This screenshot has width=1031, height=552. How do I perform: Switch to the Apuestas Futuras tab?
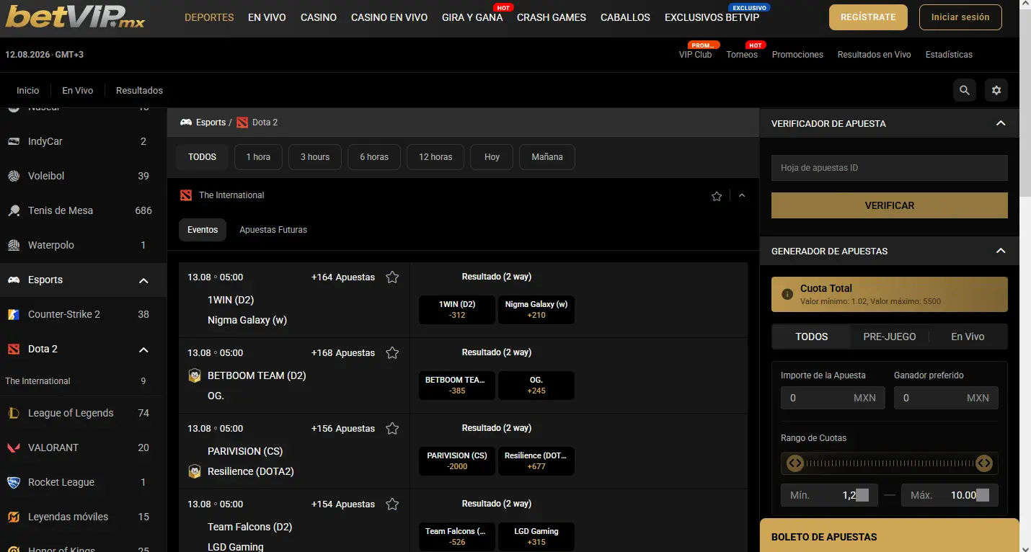coord(273,230)
